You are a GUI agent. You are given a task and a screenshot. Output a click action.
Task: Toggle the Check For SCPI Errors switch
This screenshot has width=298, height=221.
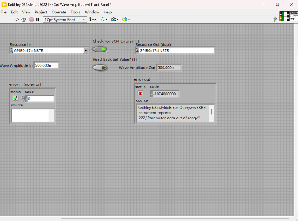100,50
